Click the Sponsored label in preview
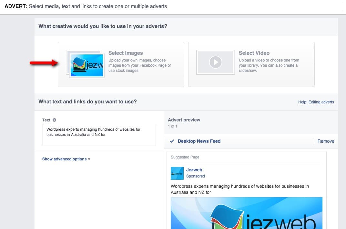 point(196,176)
